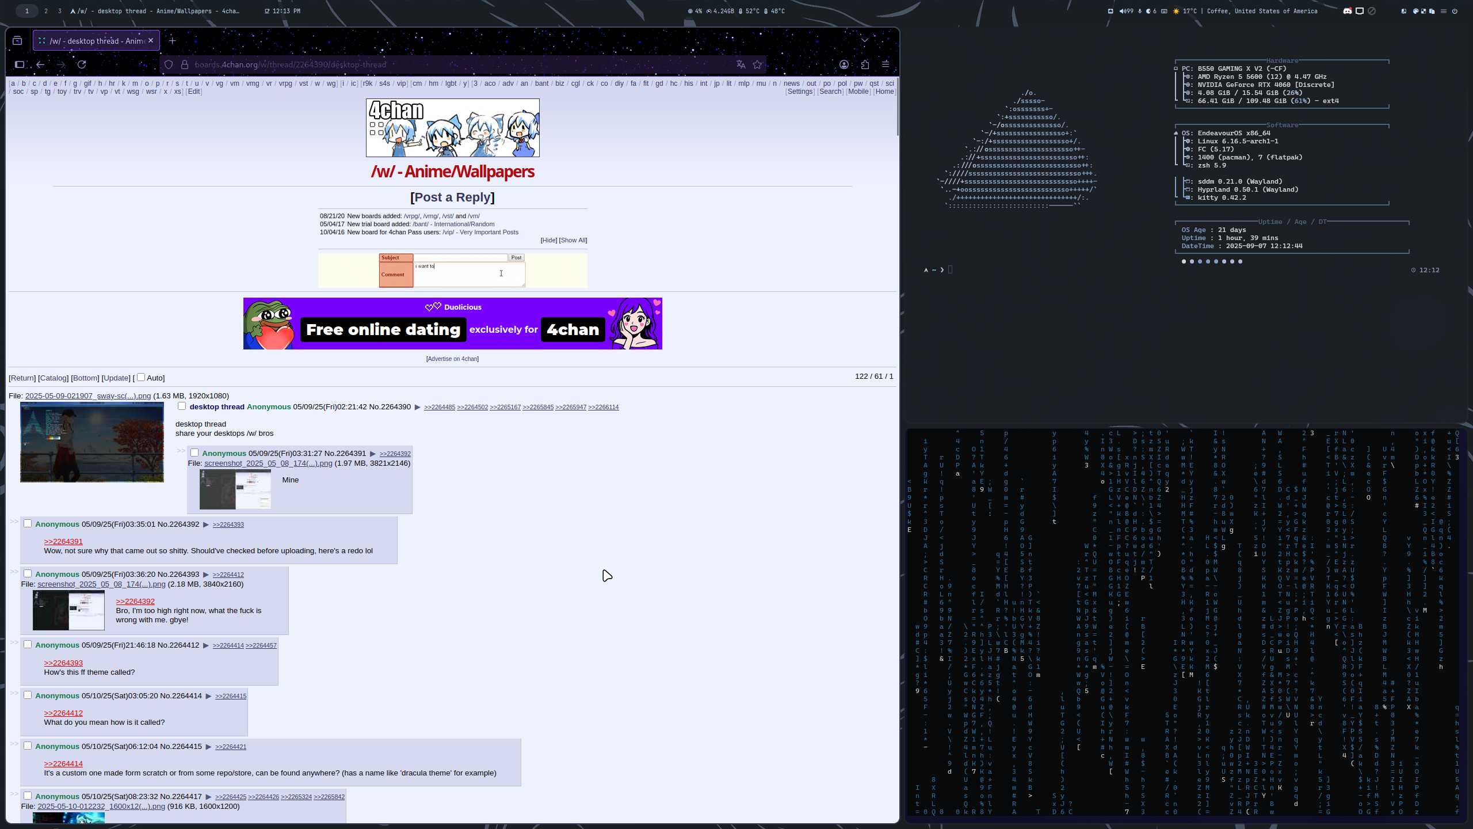1473x829 pixels.
Task: Enable the Auto update checkbox
Action: click(x=141, y=377)
